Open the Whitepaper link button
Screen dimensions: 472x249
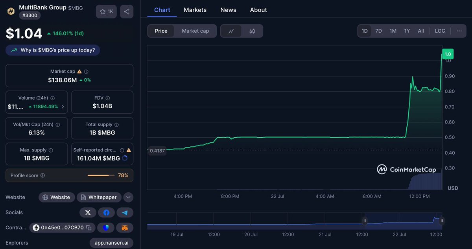(x=99, y=197)
